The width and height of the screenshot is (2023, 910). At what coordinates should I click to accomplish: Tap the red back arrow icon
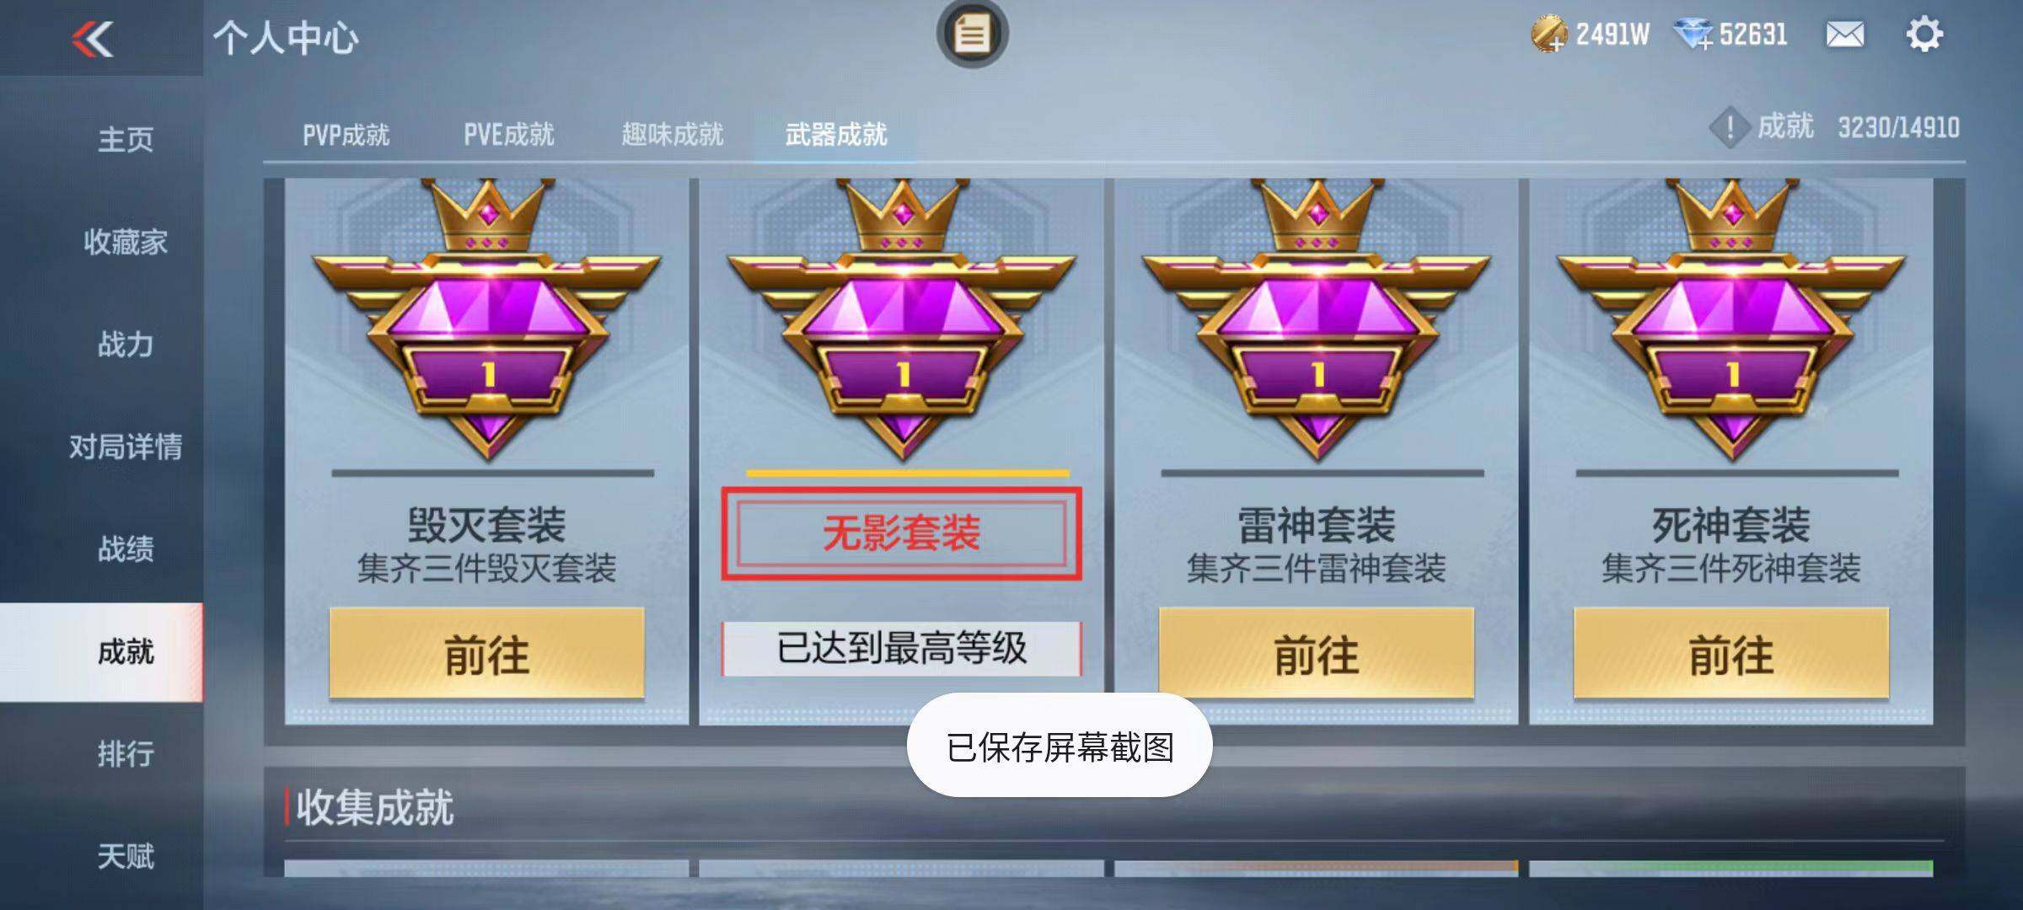coord(93,39)
